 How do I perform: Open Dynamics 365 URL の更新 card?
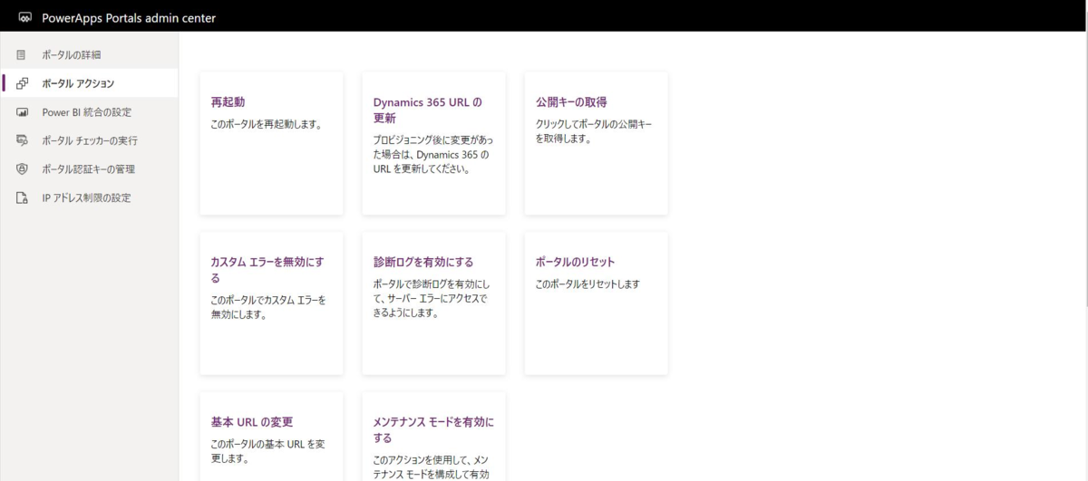[x=433, y=143]
